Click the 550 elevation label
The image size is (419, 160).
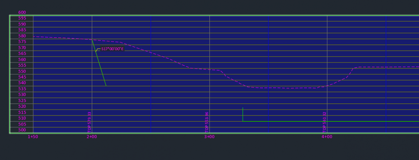(x=22, y=71)
